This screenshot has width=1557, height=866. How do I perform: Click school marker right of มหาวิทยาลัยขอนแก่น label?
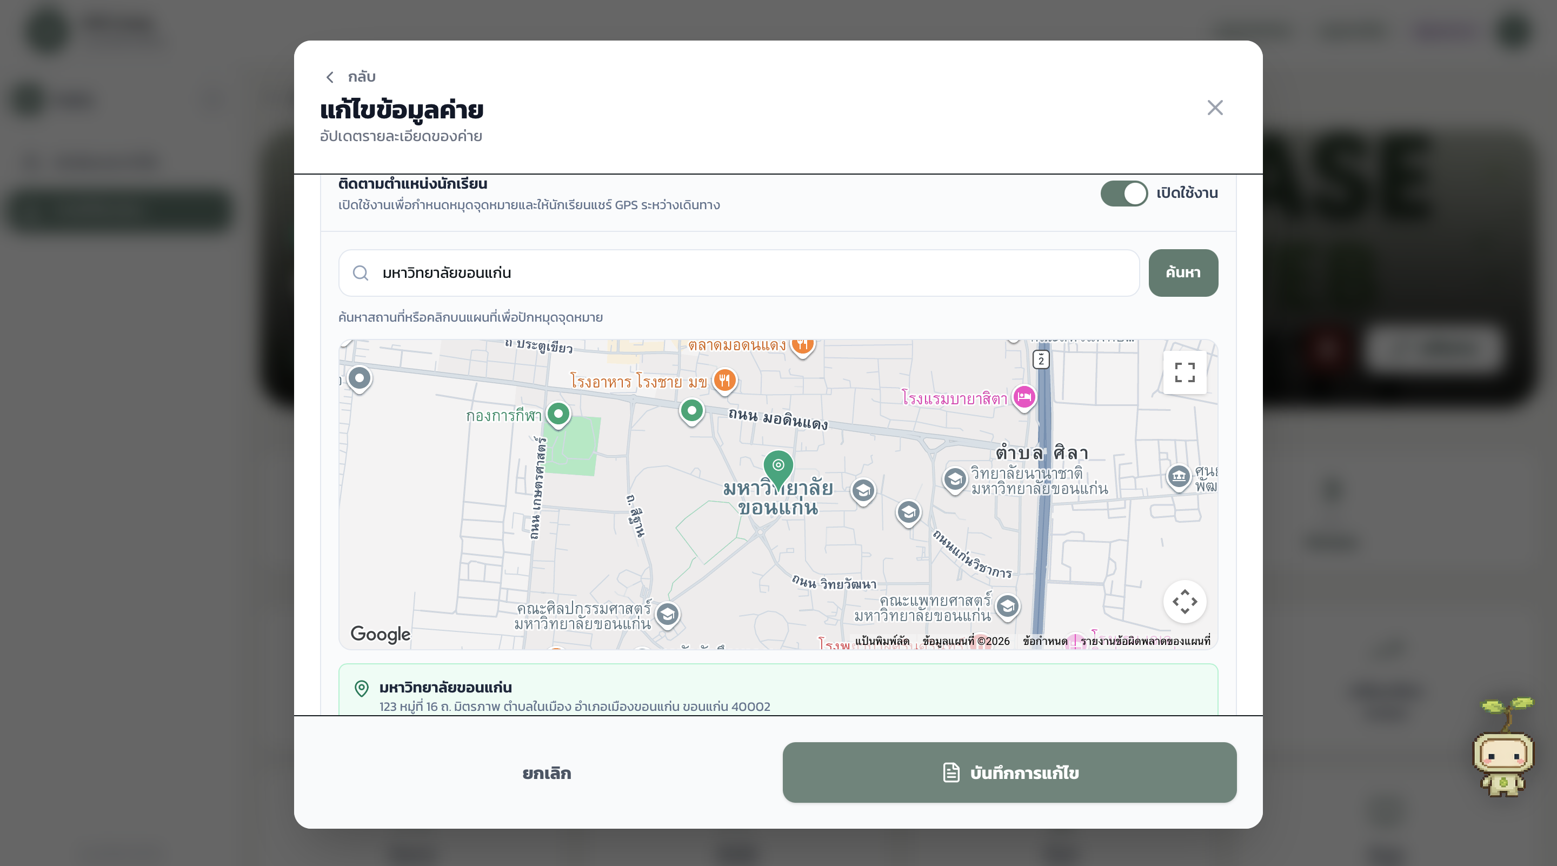point(863,492)
